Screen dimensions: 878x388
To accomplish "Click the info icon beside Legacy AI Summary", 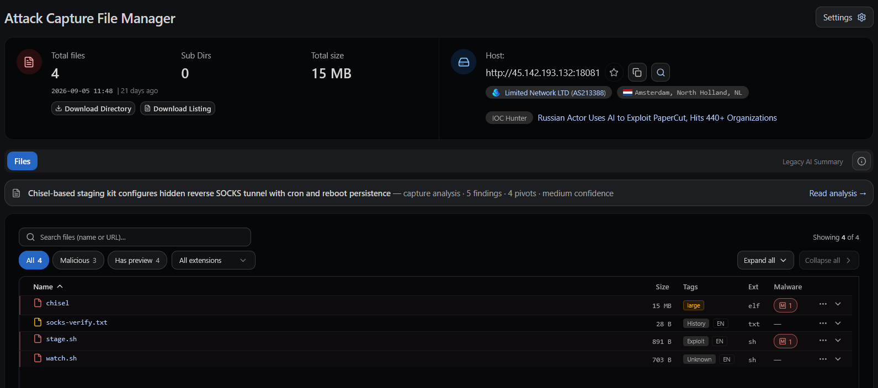I will [861, 161].
